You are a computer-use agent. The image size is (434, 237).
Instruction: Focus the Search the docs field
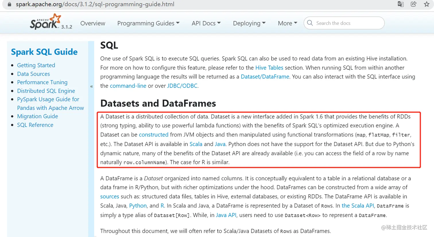344,23
